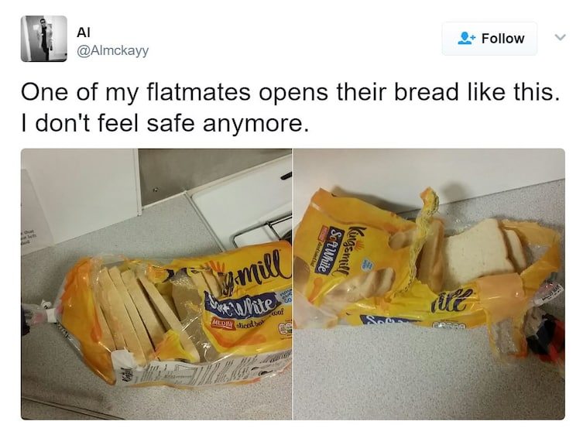Select the line "I don't feel safe anymore."
Viewport: 583px width, 428px height.
(165, 123)
